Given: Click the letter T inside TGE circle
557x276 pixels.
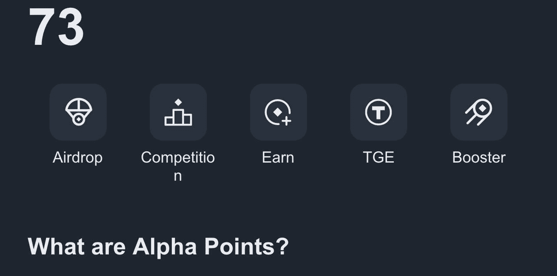Looking at the screenshot, I should pyautogui.click(x=378, y=113).
